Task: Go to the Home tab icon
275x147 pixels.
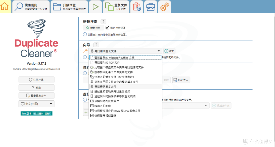Action: [x=5, y=6]
